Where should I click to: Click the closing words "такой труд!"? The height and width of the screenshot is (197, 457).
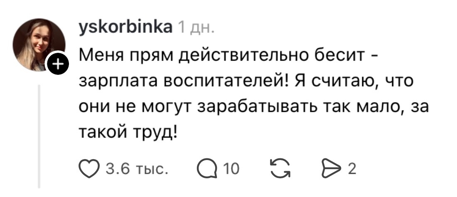coord(128,133)
